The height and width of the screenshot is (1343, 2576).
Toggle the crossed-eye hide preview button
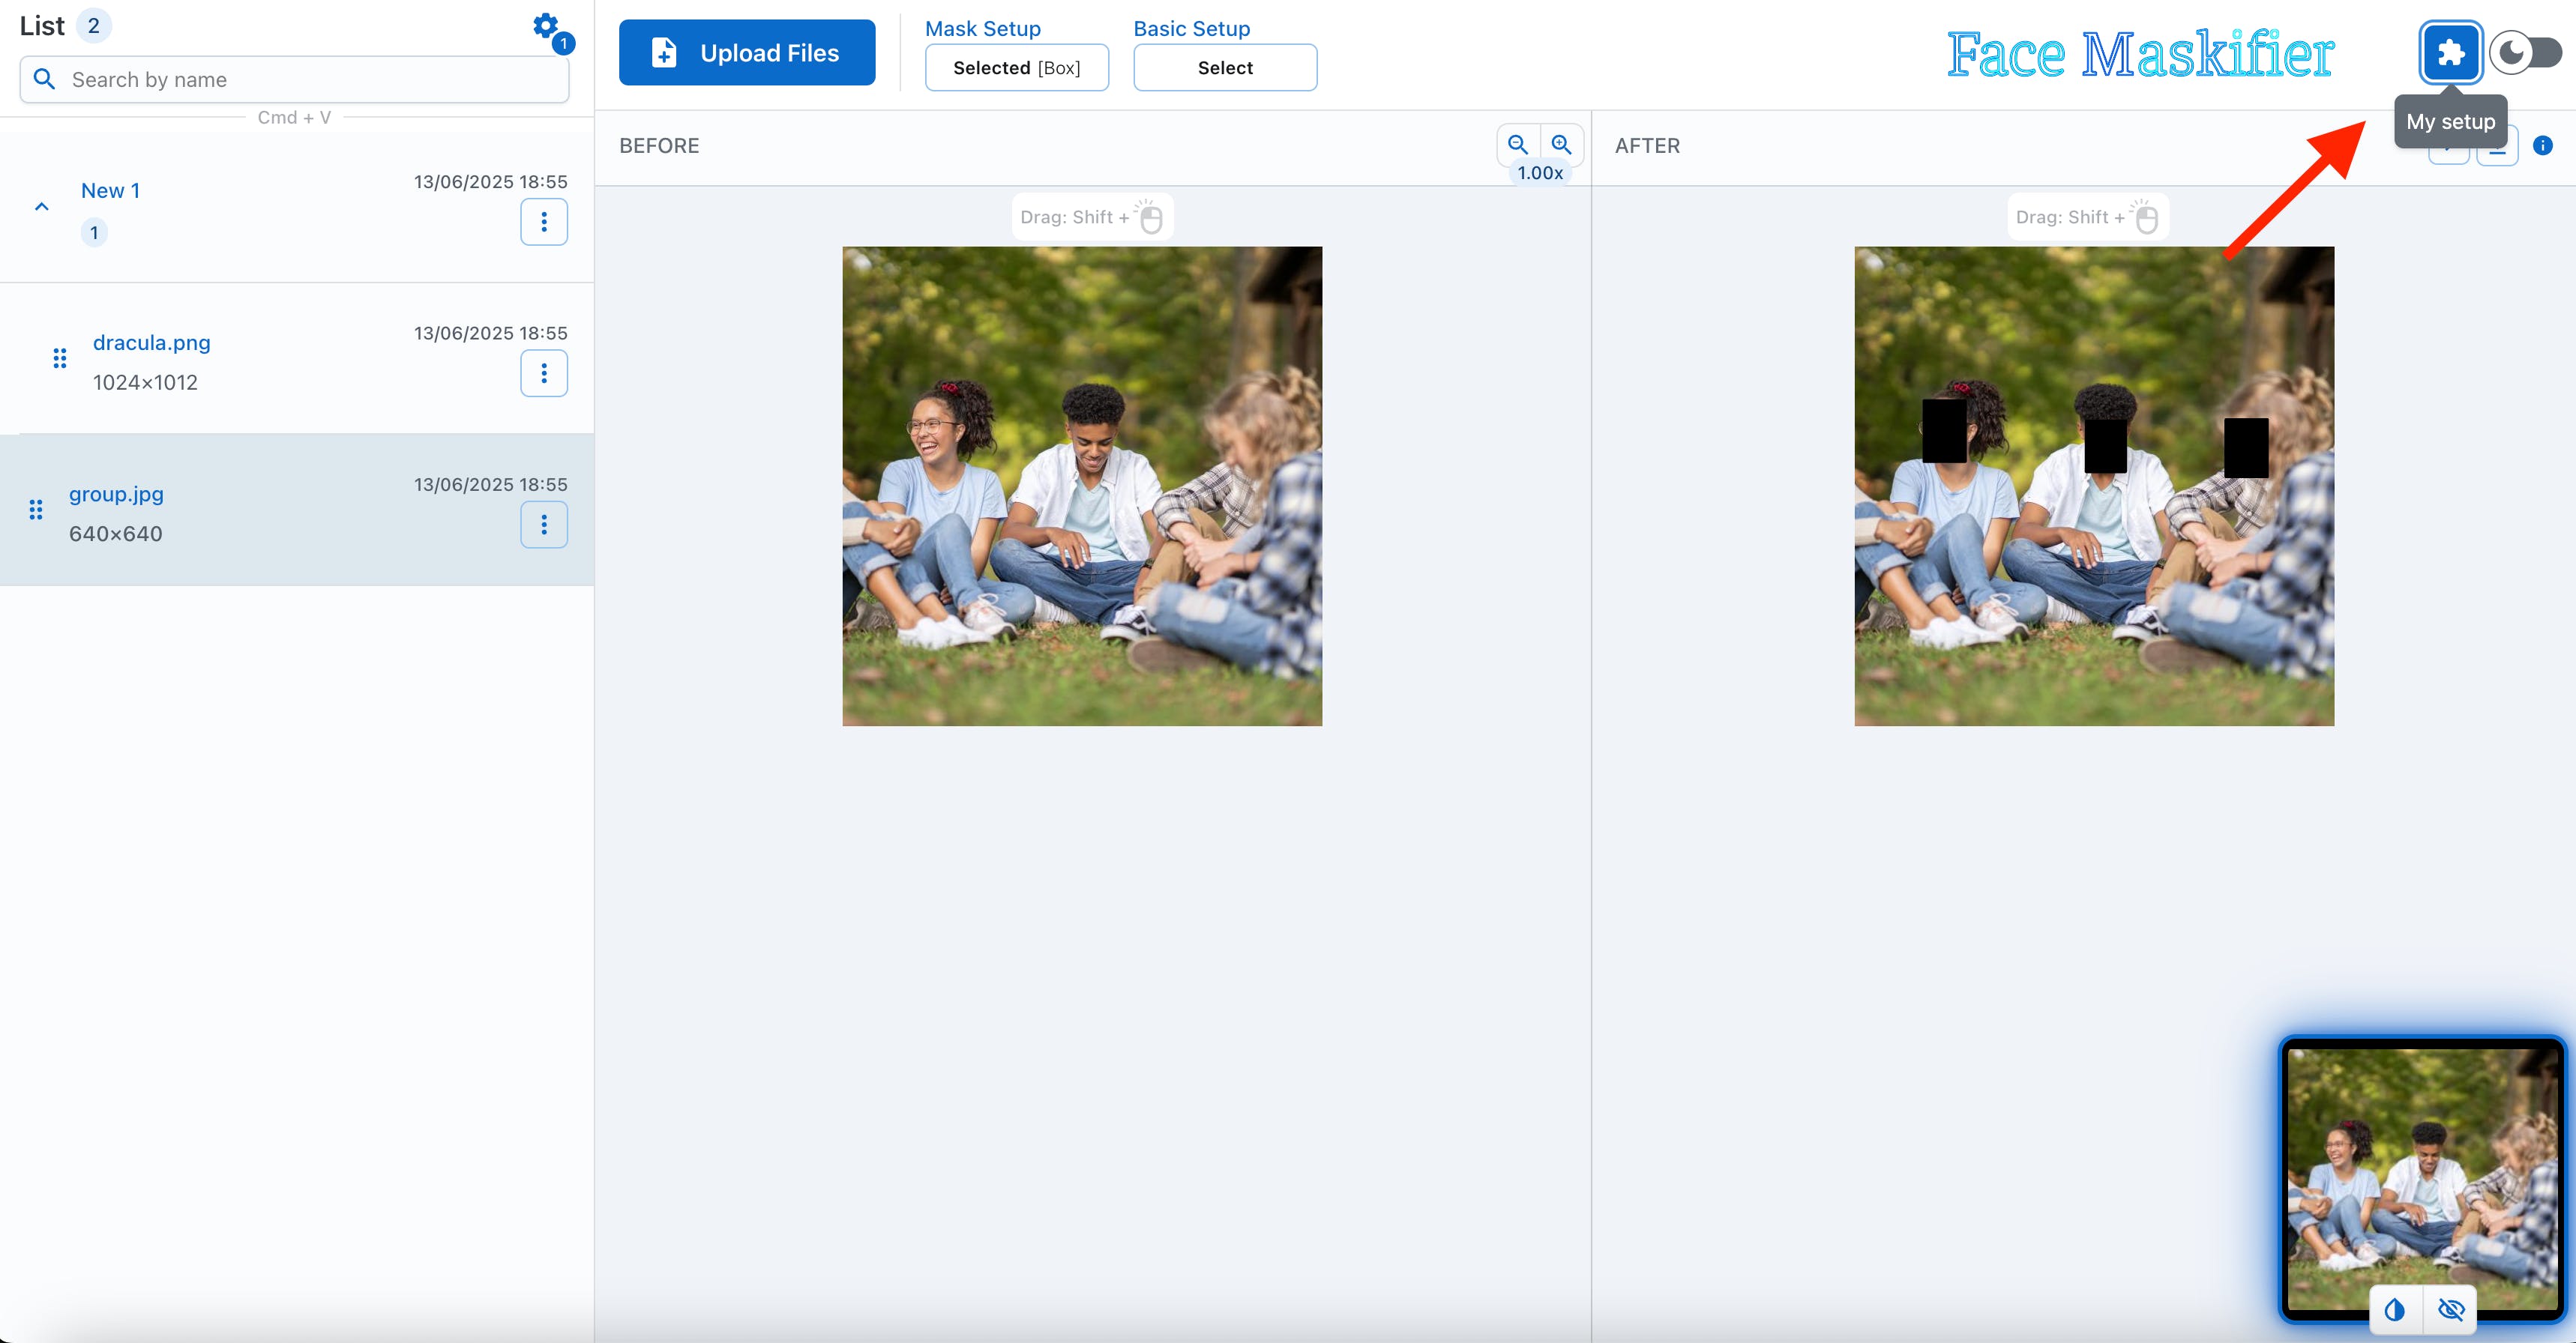[x=2450, y=1309]
